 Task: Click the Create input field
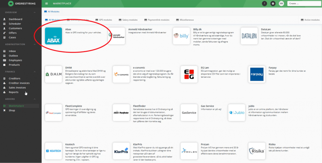pos(304,4)
